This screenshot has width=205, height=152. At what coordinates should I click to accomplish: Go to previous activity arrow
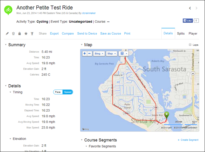coord(190,8)
